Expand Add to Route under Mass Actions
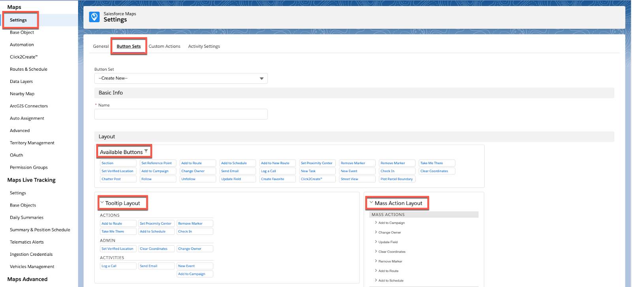 pyautogui.click(x=376, y=270)
